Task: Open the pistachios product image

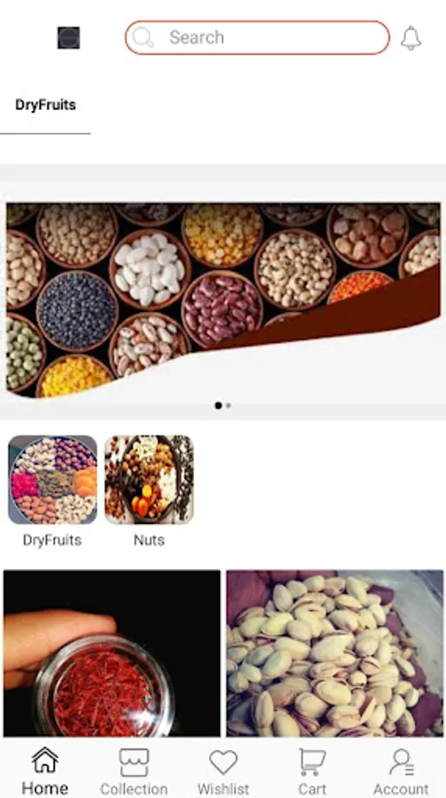Action: 334,653
